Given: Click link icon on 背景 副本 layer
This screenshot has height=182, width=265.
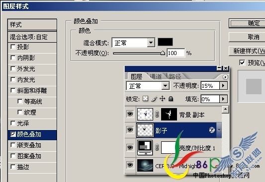Looking at the screenshot, I should [x=157, y=114].
